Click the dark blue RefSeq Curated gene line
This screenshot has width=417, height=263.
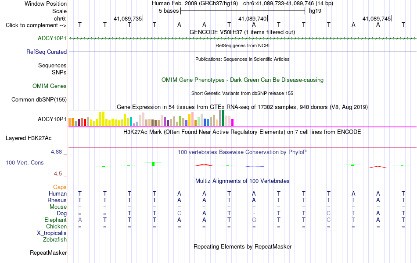coord(243,52)
